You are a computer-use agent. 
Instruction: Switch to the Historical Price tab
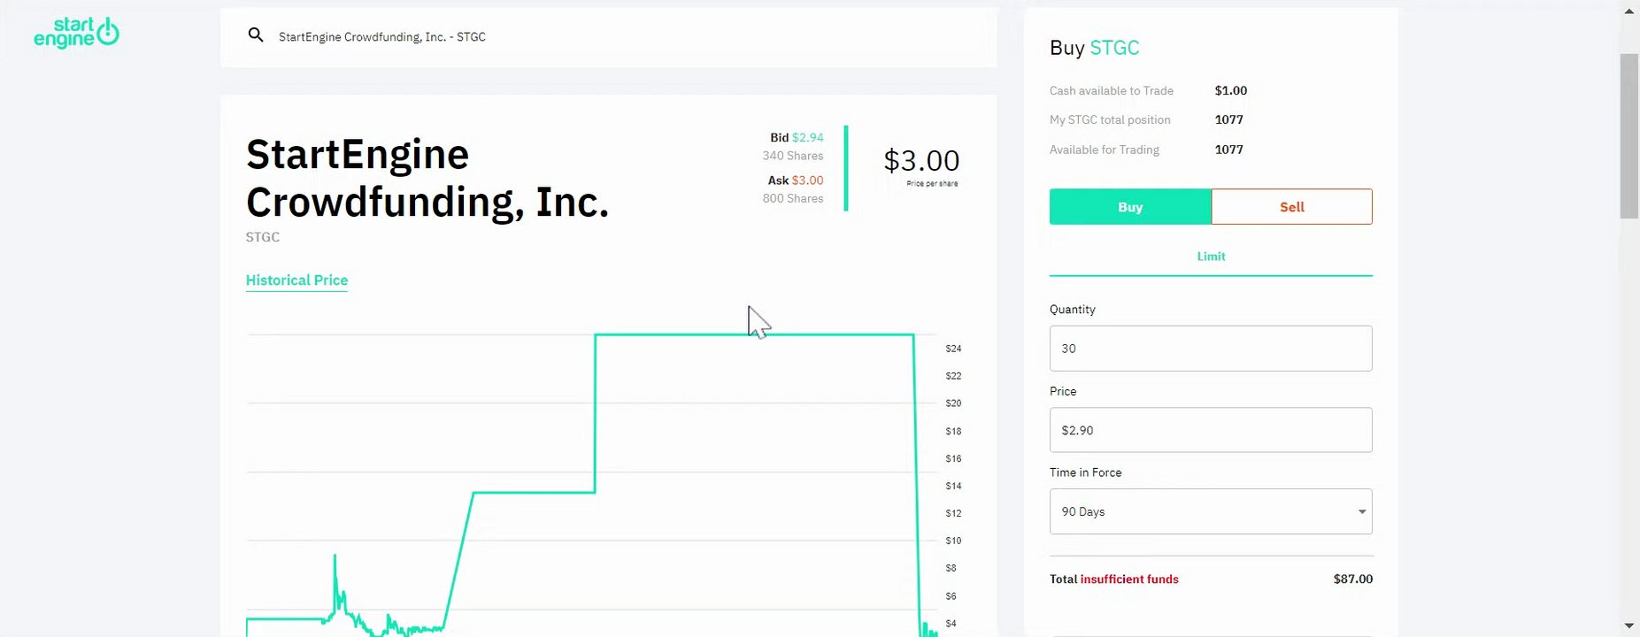point(296,280)
